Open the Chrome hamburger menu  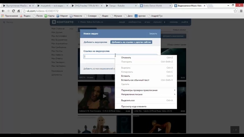(241, 11)
